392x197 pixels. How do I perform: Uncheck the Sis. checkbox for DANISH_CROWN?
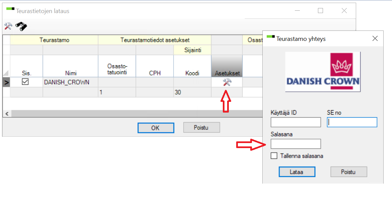tap(25, 82)
